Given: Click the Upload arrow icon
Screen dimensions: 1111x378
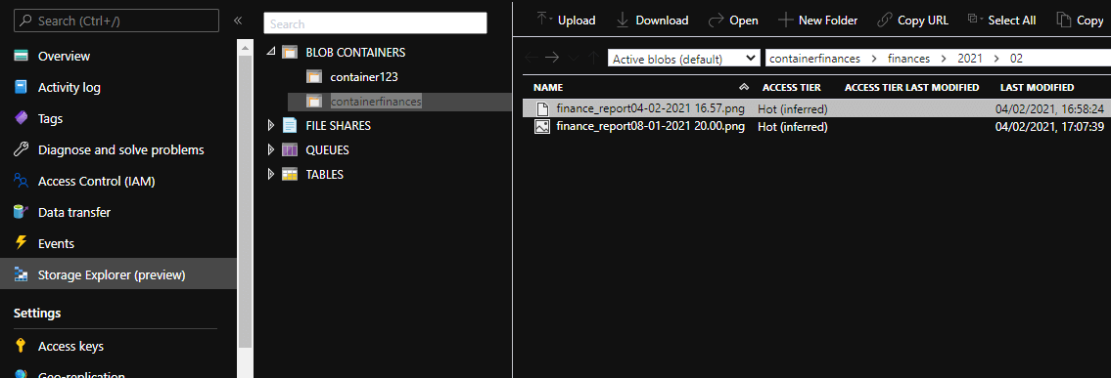Looking at the screenshot, I should point(543,20).
